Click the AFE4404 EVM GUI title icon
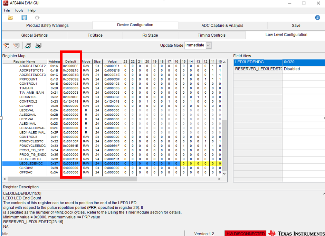Image resolution: width=325 pixels, height=236 pixels. point(6,3)
